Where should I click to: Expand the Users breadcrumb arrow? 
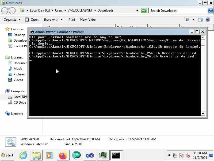pyautogui.click(x=65, y=10)
